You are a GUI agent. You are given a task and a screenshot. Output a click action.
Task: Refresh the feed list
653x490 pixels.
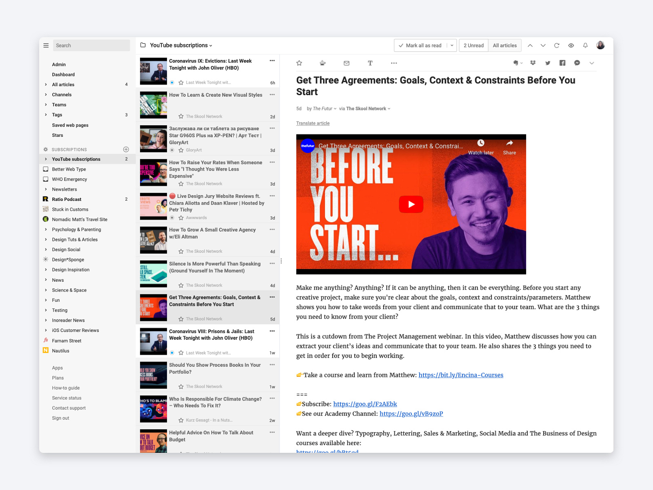click(x=557, y=45)
